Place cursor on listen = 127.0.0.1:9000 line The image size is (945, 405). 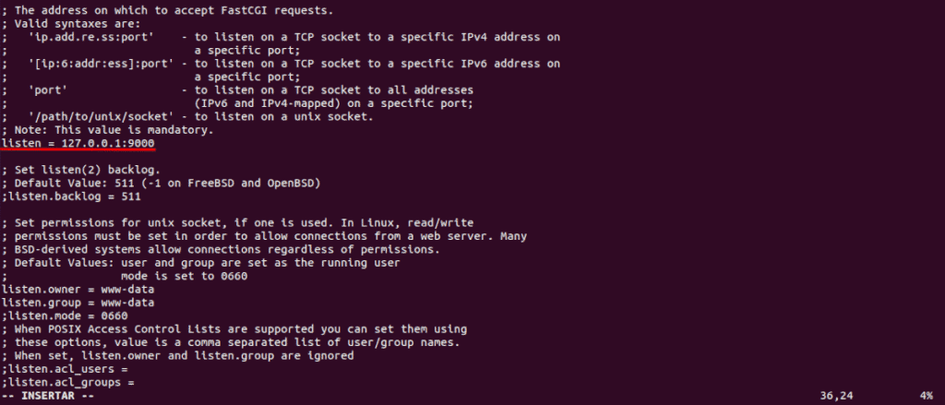[x=78, y=143]
